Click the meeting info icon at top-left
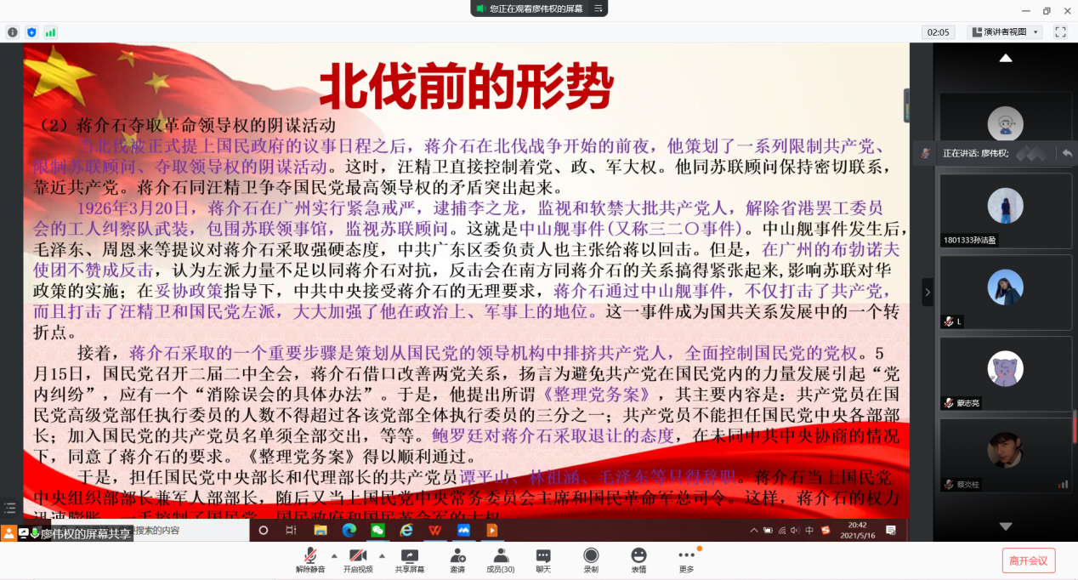This screenshot has height=580, width=1078. (x=13, y=32)
